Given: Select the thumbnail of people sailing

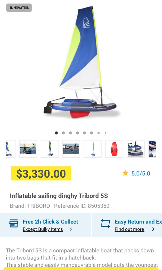Looking at the screenshot, I should tap(28, 149).
